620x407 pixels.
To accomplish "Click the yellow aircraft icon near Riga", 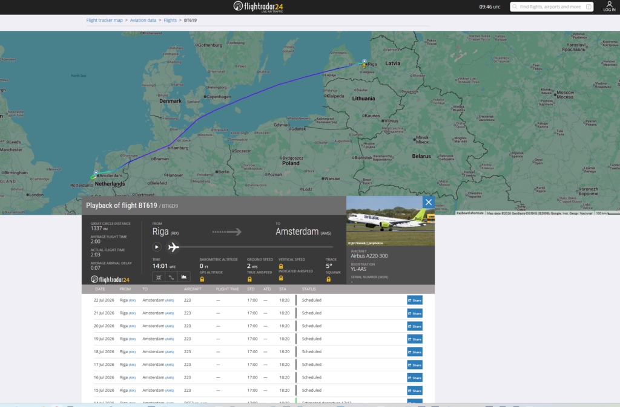I will [x=364, y=65].
